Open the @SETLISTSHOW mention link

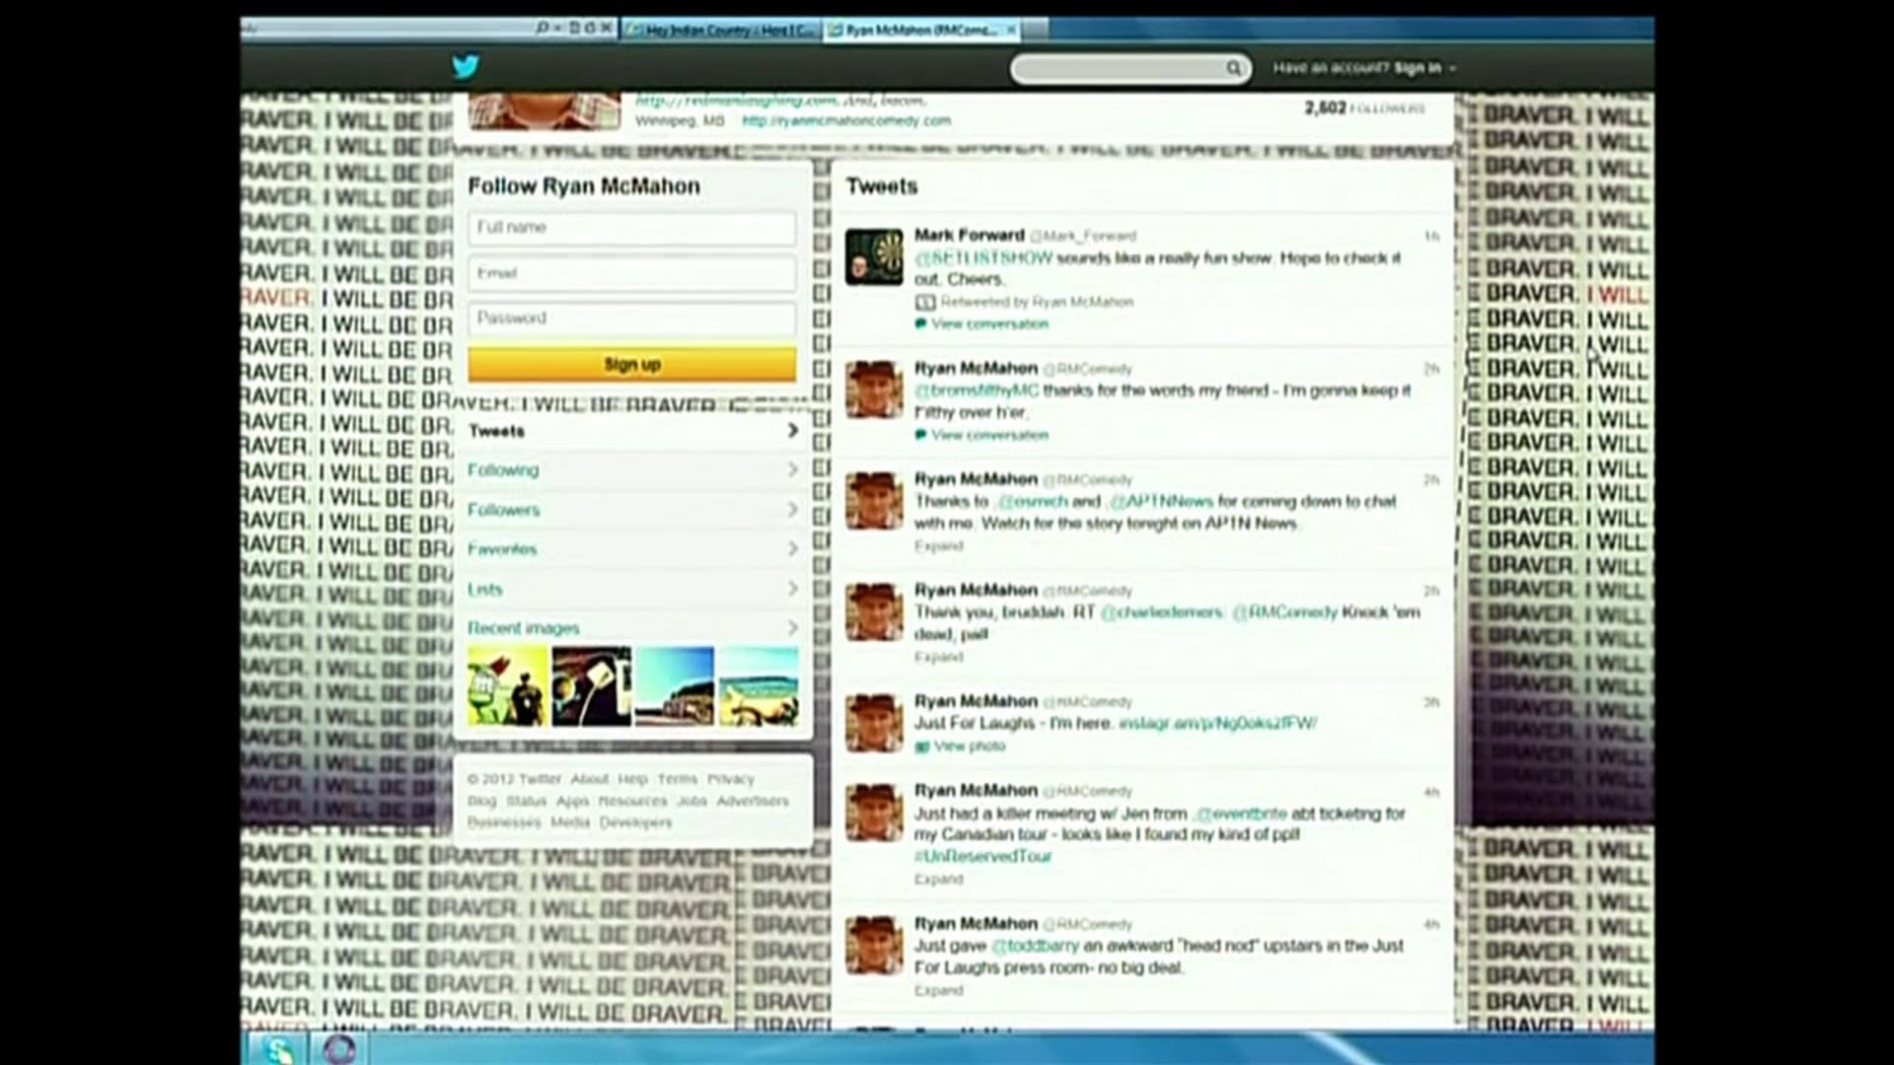pos(983,258)
